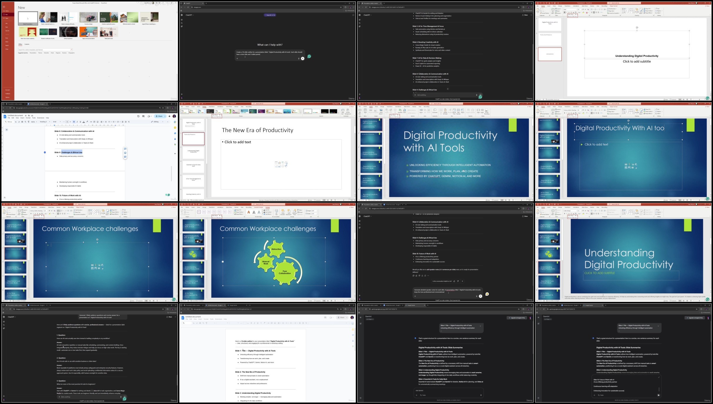
Task: Open the Editing mode dropdown in Google Docs
Action: [x=157, y=122]
